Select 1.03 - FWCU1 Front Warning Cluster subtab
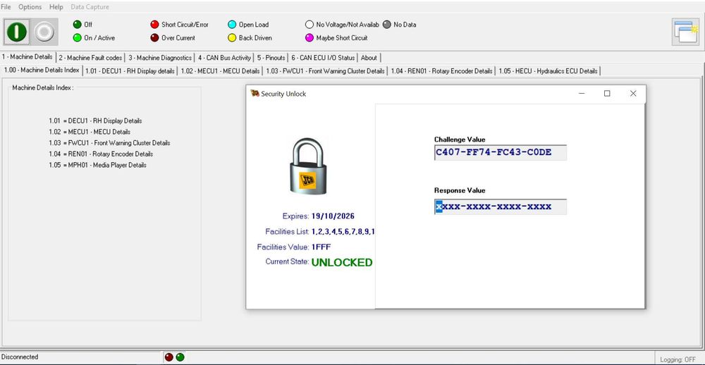The height and width of the screenshot is (365, 705). click(x=325, y=71)
